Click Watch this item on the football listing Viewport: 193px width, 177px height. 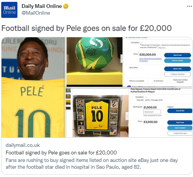pyautogui.click(x=178, y=74)
